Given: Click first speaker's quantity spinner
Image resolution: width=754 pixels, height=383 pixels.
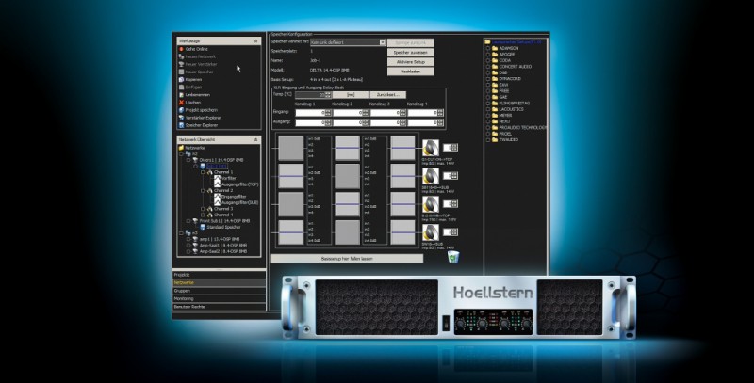Looking at the screenshot, I should [x=451, y=148].
